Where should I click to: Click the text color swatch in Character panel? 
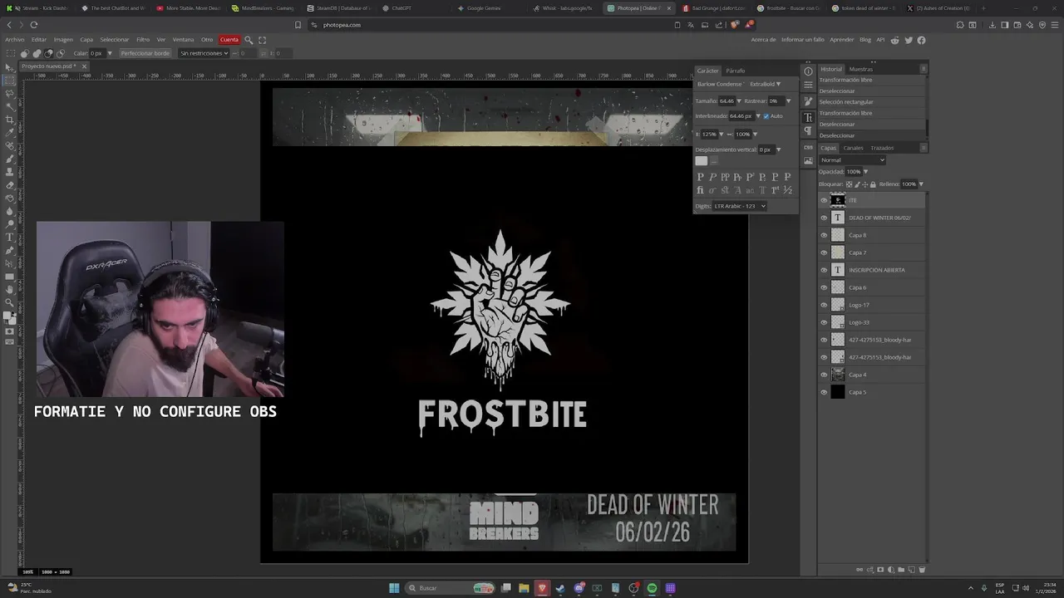pyautogui.click(x=702, y=161)
